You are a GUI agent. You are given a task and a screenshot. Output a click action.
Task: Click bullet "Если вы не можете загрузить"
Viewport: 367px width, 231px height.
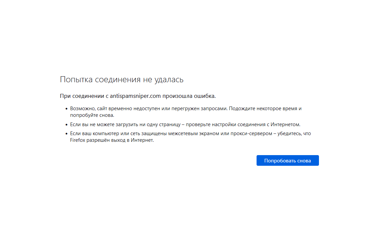pyautogui.click(x=185, y=124)
